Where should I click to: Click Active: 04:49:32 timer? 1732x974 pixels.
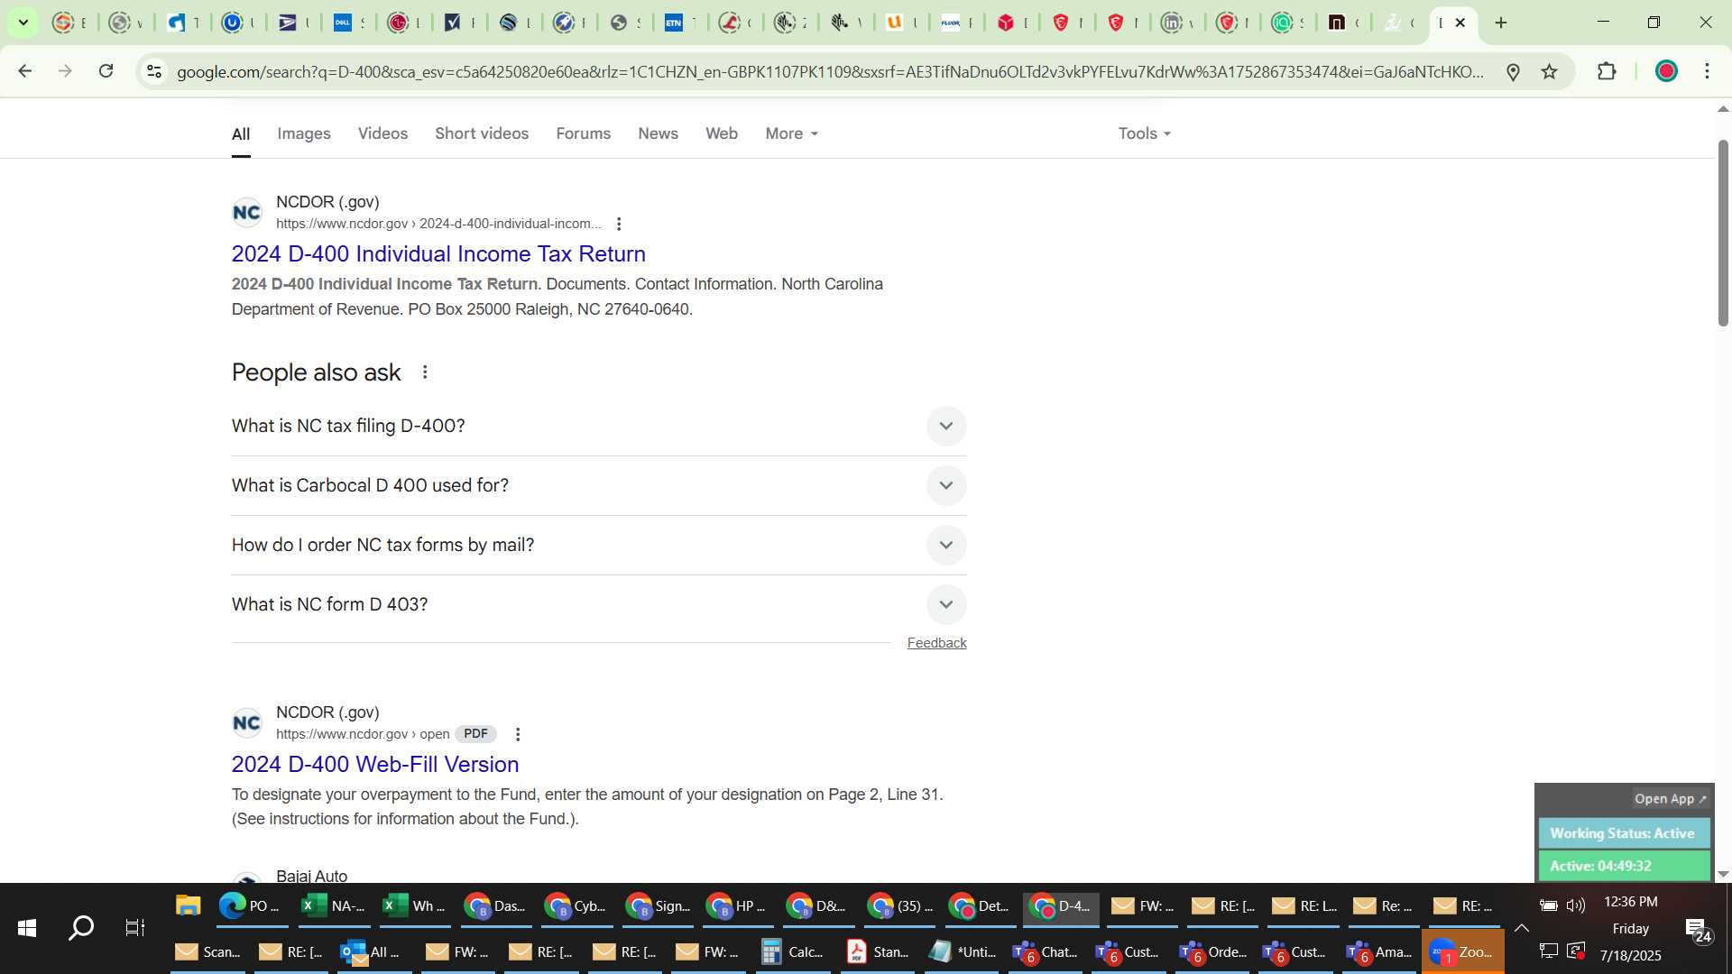[x=1623, y=866]
